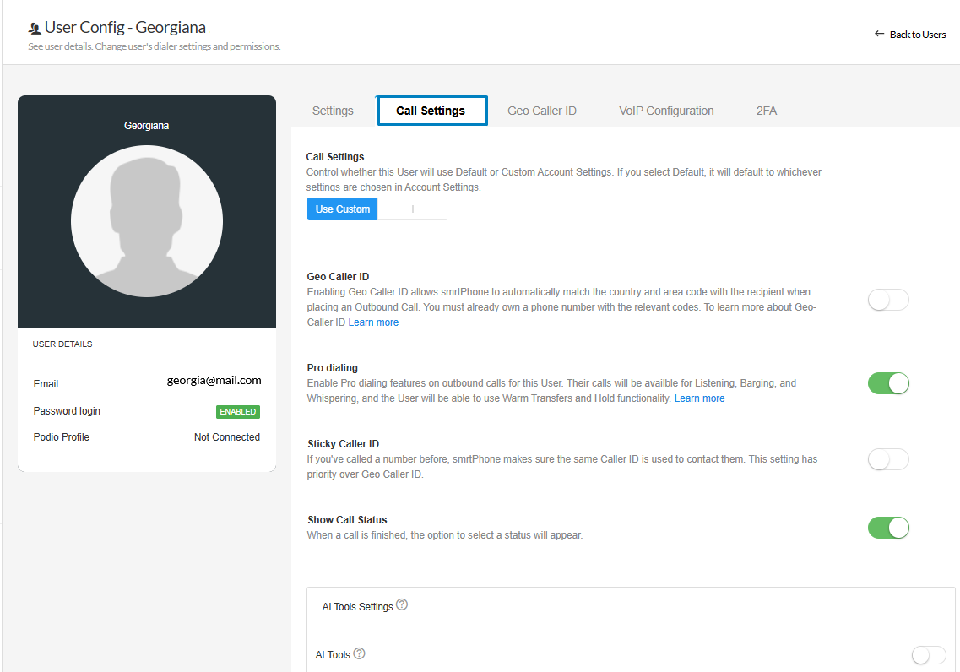Click the User Config icon in header

[x=35, y=29]
